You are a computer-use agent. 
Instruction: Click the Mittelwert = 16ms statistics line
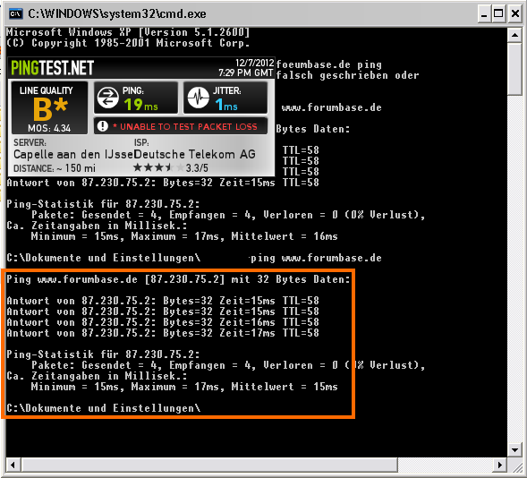[184, 236]
